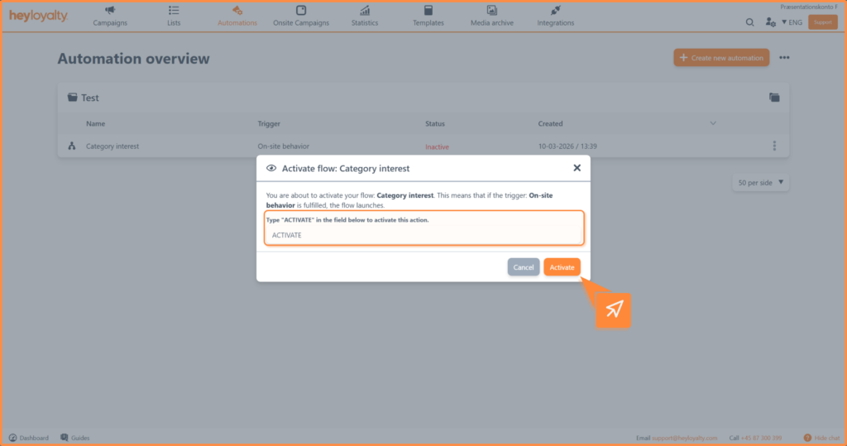Screen dimensions: 847x446
Task: Click the ACTIVATE confirmation text field
Action: [x=423, y=235]
